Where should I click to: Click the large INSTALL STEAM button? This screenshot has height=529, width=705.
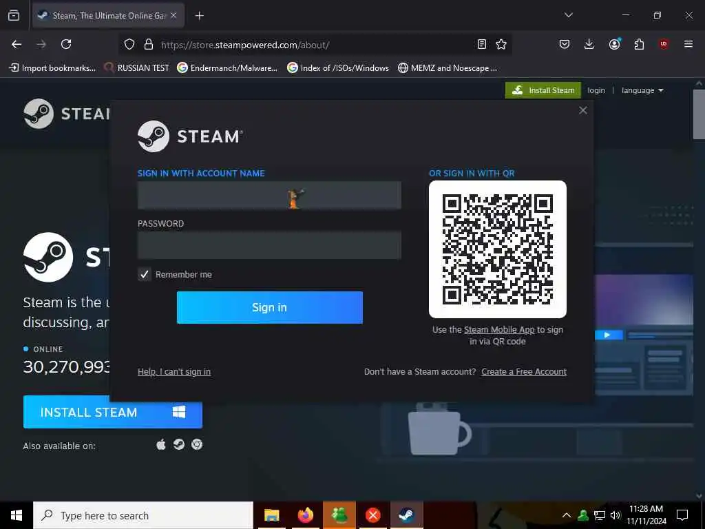[x=113, y=412]
